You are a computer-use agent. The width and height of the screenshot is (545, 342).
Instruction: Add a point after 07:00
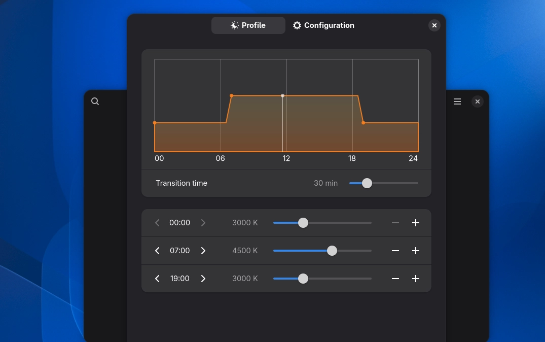(x=415, y=251)
